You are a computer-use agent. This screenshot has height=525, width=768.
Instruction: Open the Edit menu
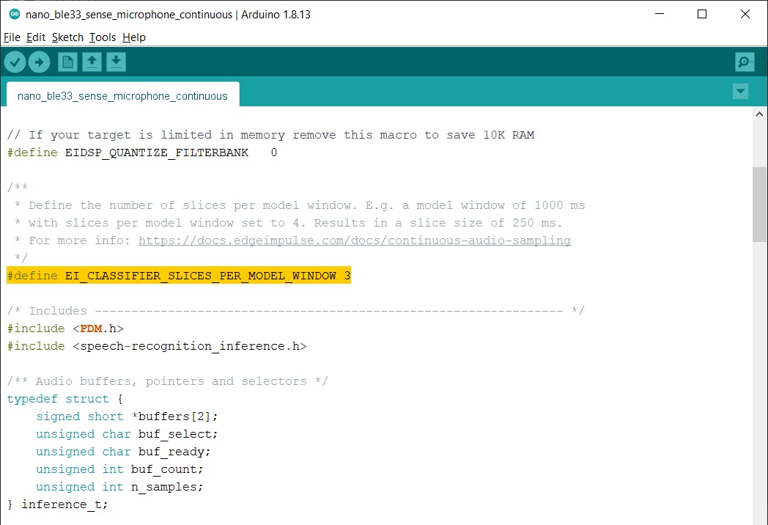(x=35, y=37)
